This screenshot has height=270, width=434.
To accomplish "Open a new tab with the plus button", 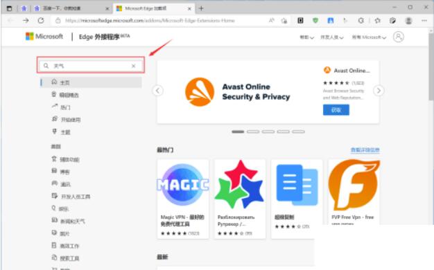I will 201,8.
